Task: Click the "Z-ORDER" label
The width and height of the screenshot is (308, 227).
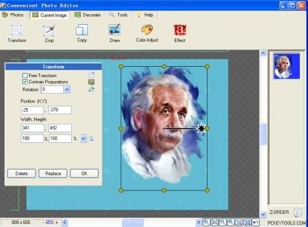Action: coord(279,212)
